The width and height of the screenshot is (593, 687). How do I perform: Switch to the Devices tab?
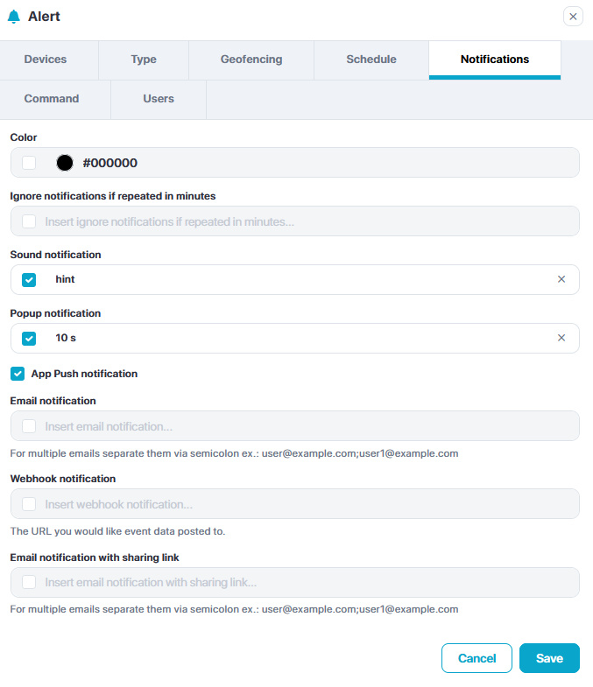click(x=46, y=60)
